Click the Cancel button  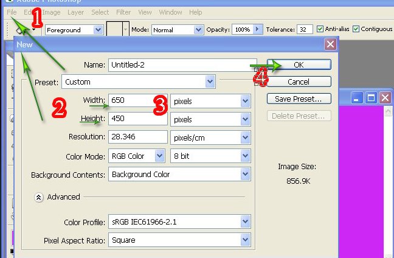click(x=299, y=82)
